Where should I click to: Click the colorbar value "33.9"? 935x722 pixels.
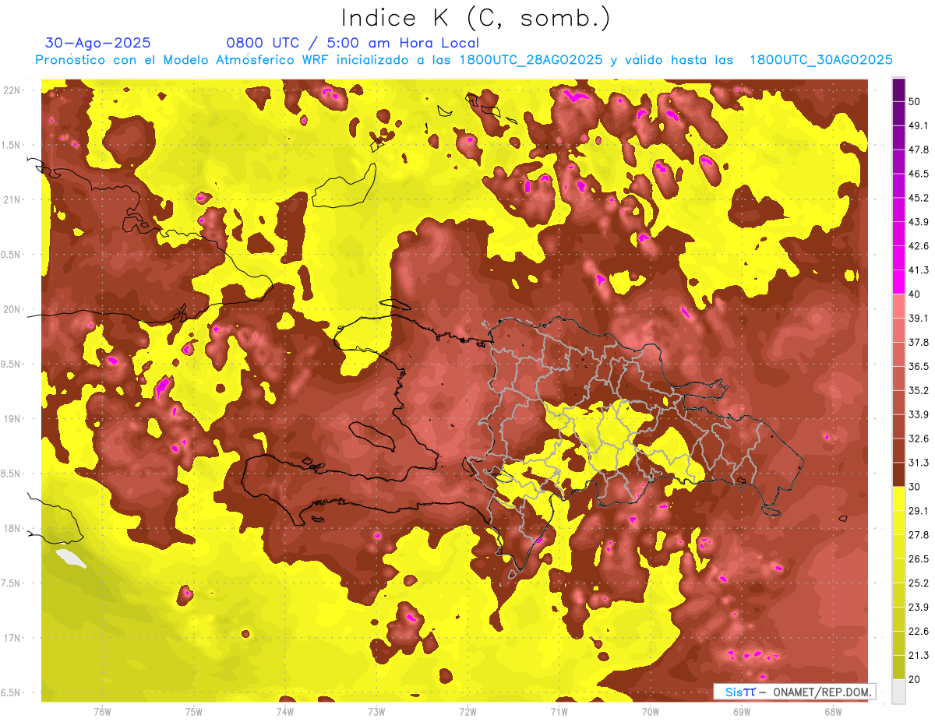(918, 414)
